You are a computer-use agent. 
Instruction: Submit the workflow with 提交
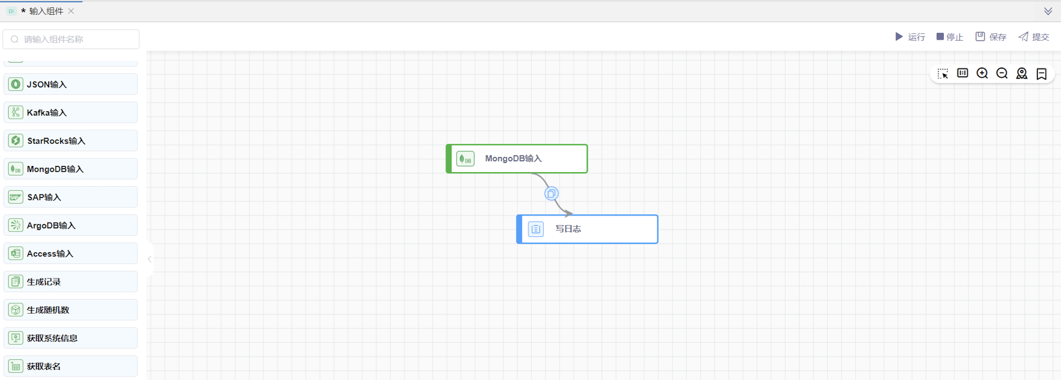point(1033,37)
